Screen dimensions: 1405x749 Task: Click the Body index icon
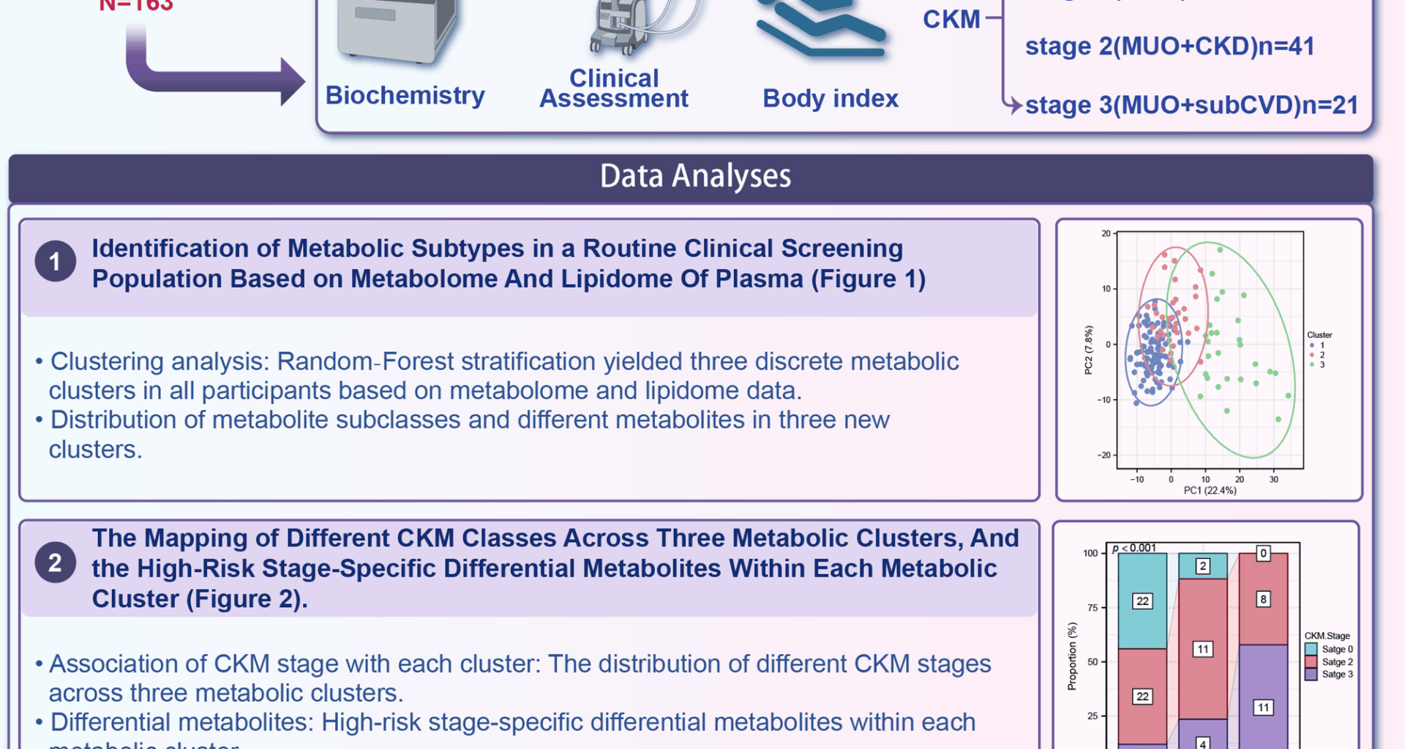tap(821, 29)
